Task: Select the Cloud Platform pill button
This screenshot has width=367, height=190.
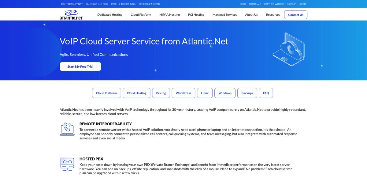Action: [106, 93]
